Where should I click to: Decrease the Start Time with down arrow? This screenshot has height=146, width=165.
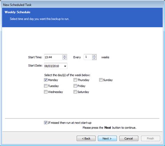click(x=65, y=59)
